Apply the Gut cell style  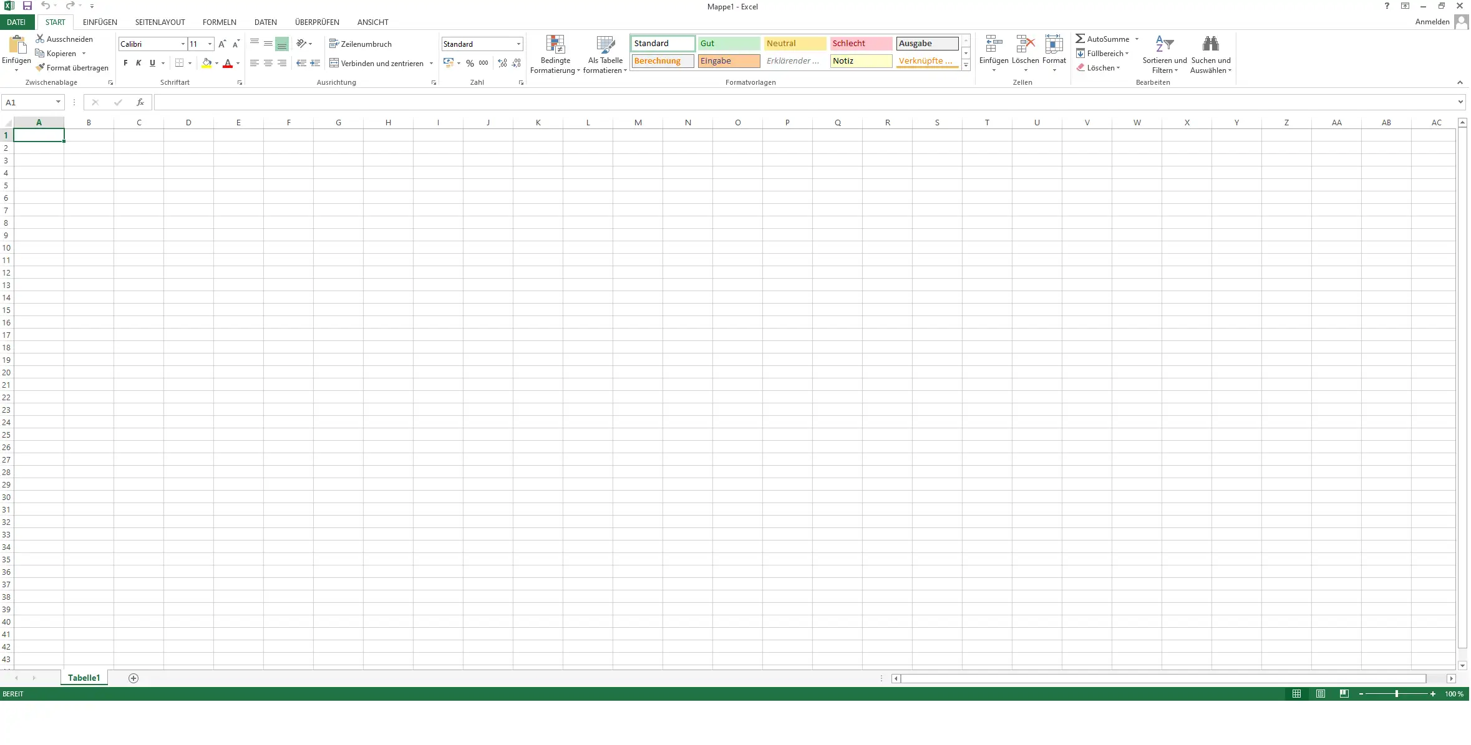pyautogui.click(x=728, y=43)
